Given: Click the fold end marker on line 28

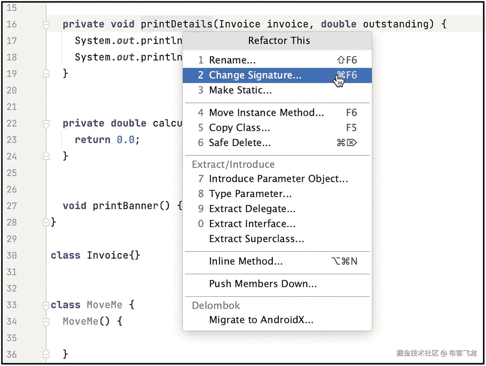Looking at the screenshot, I should [x=46, y=222].
